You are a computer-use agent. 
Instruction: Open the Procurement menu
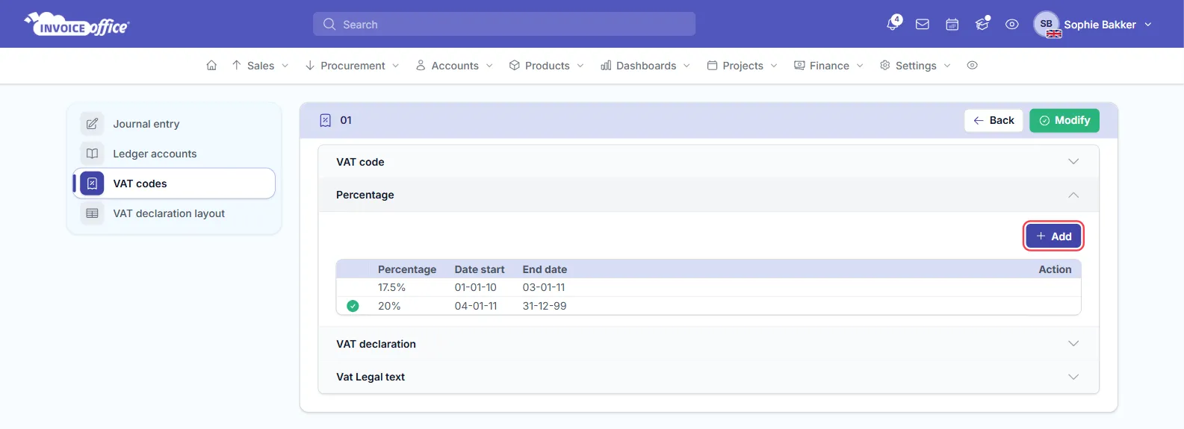pos(352,66)
